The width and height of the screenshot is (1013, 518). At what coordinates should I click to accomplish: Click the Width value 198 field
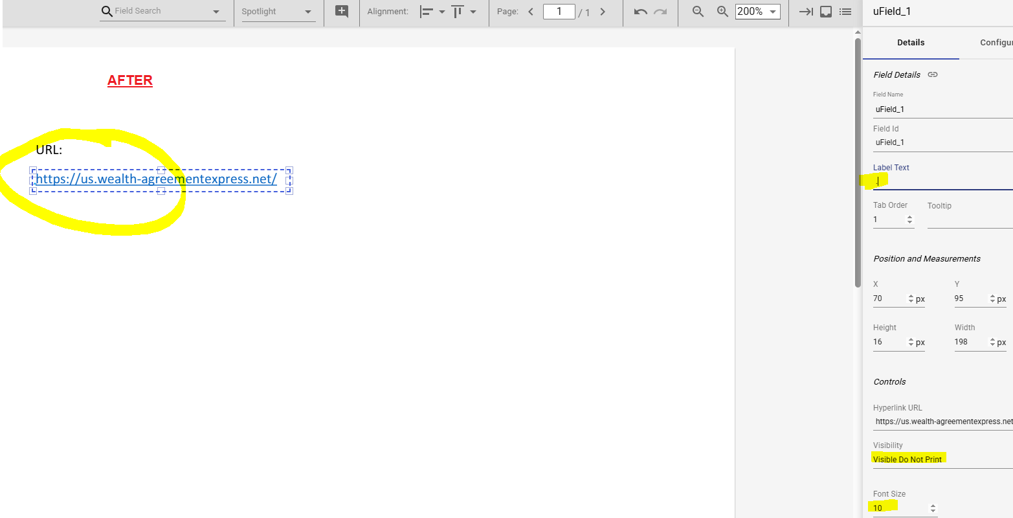click(971, 342)
